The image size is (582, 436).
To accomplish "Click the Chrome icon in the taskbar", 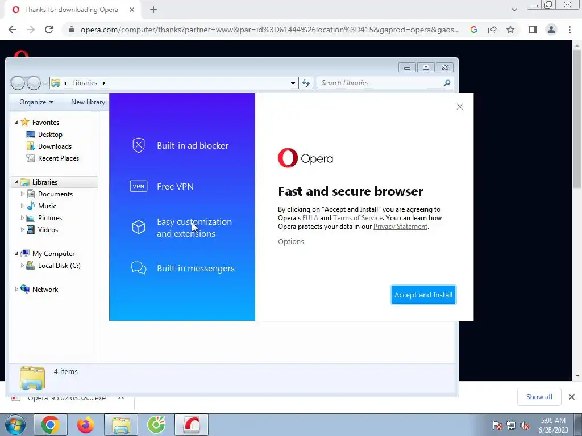I will point(51,425).
